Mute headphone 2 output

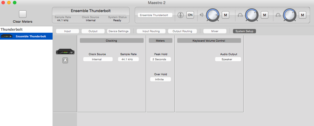pyautogui.click(x=303, y=15)
